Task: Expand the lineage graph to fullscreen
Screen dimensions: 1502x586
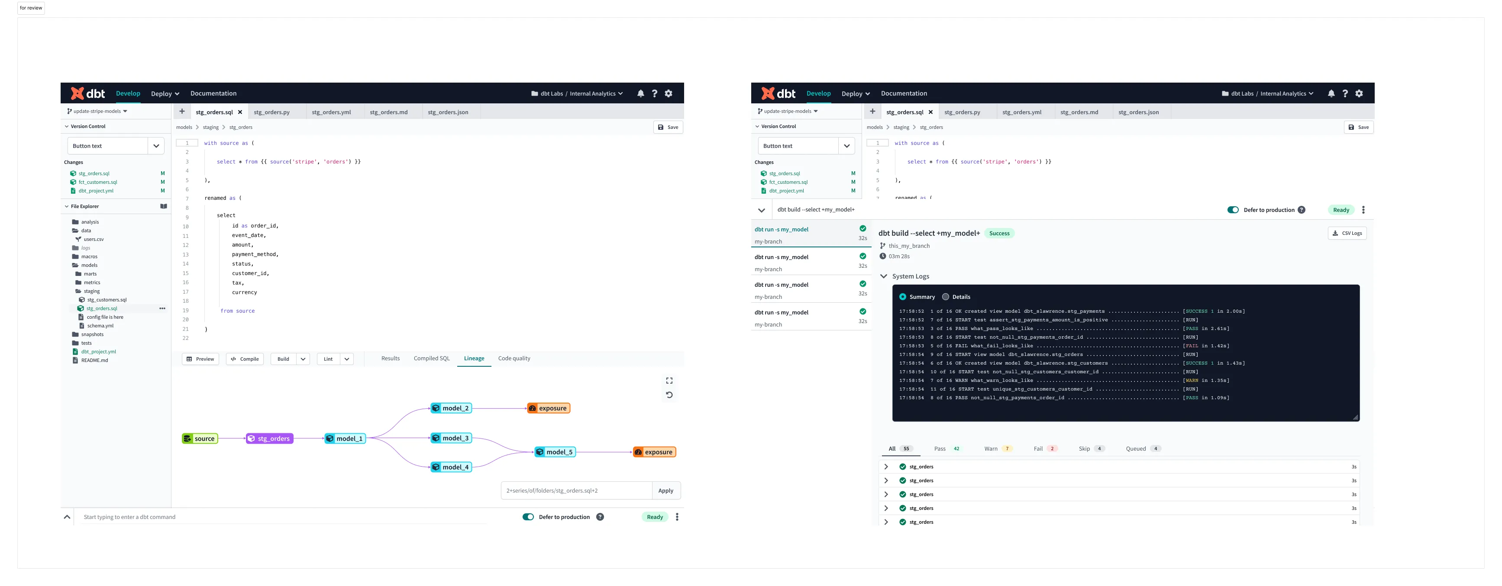Action: [669, 381]
